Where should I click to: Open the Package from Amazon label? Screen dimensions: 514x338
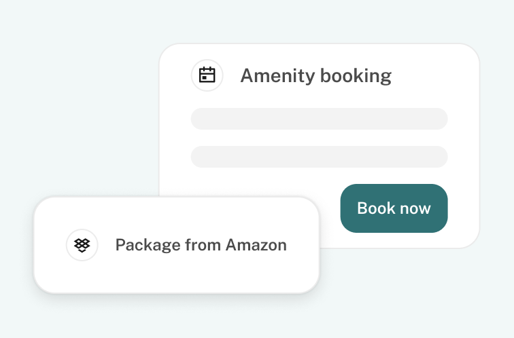click(201, 245)
